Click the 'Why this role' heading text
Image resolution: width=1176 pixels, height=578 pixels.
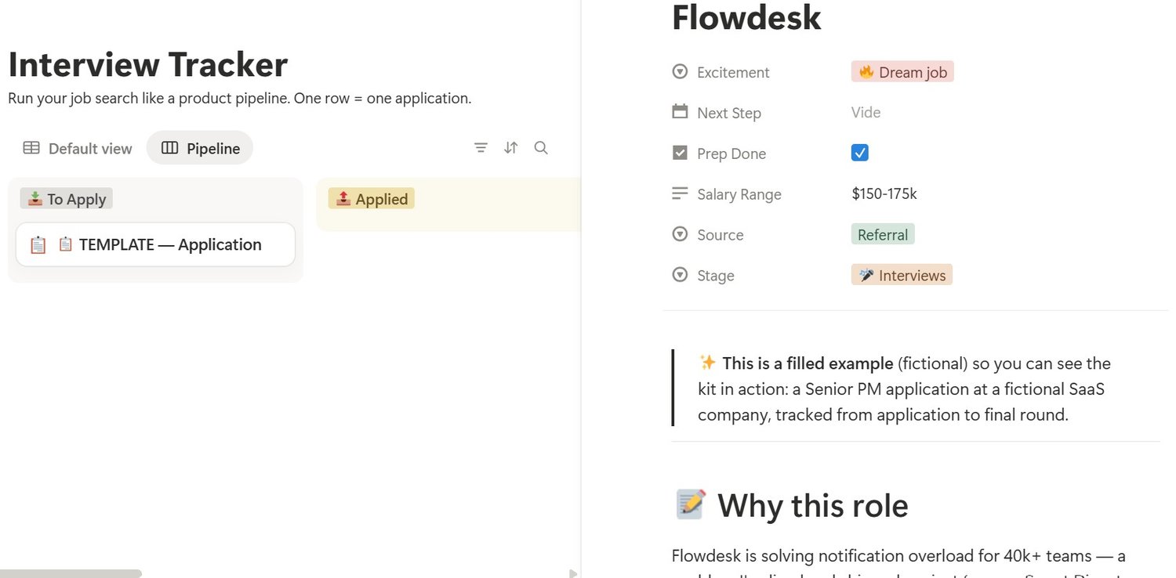[x=813, y=505]
